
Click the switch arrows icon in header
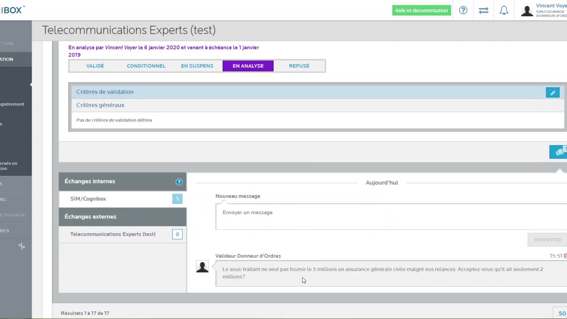[483, 10]
